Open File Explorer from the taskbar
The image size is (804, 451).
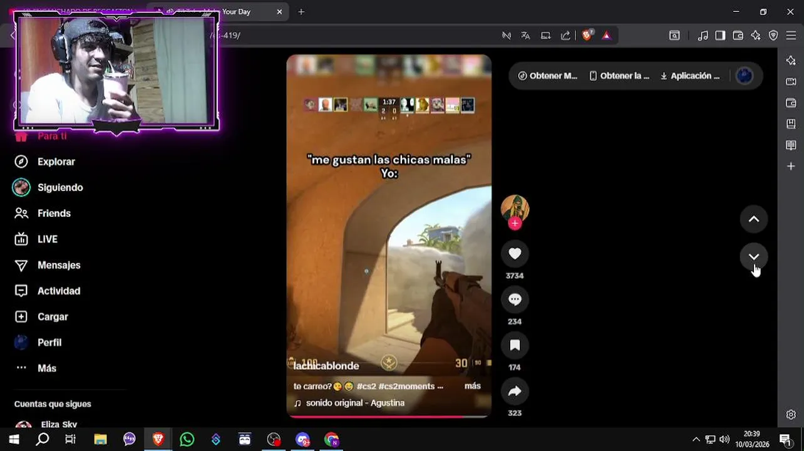pos(100,439)
